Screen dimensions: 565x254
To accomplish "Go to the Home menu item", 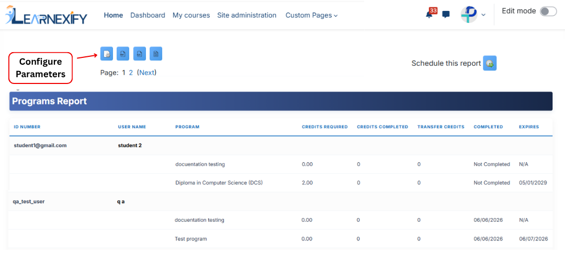I will tap(113, 16).
